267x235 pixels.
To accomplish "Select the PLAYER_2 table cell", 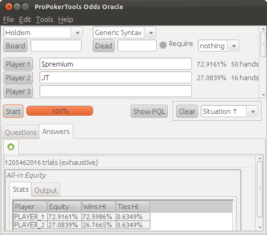I will pos(31,225).
